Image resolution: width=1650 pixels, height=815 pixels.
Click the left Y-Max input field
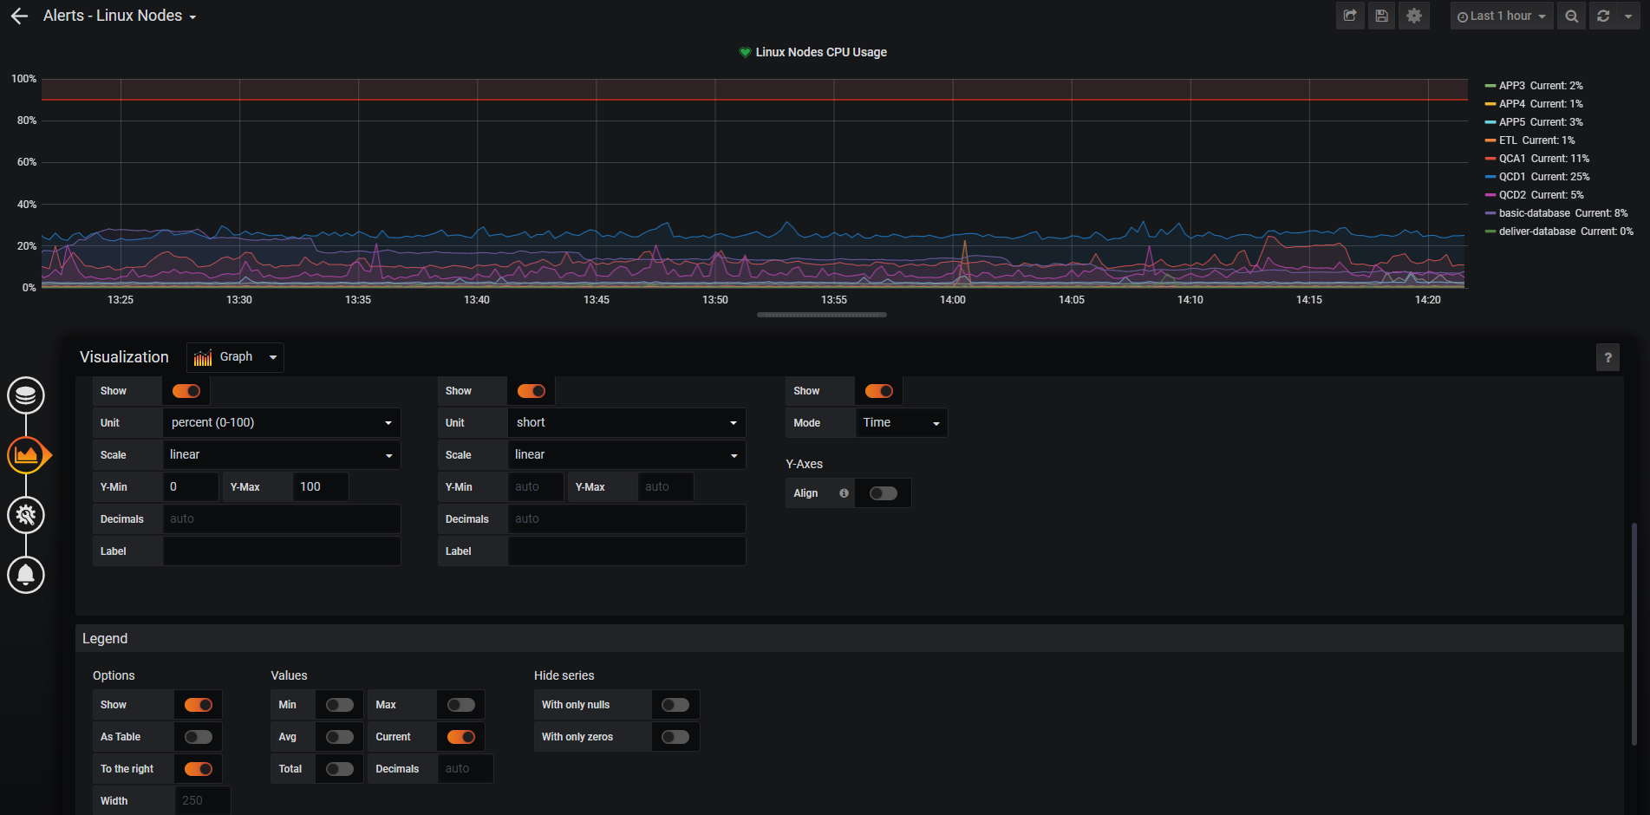321,487
